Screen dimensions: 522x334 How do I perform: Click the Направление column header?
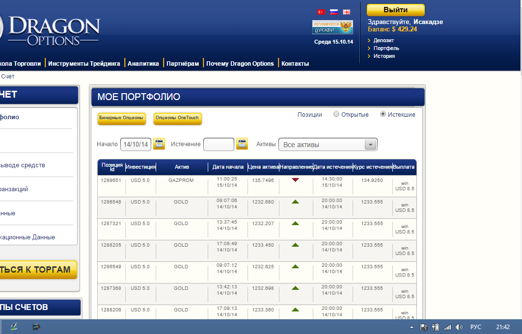click(x=296, y=167)
